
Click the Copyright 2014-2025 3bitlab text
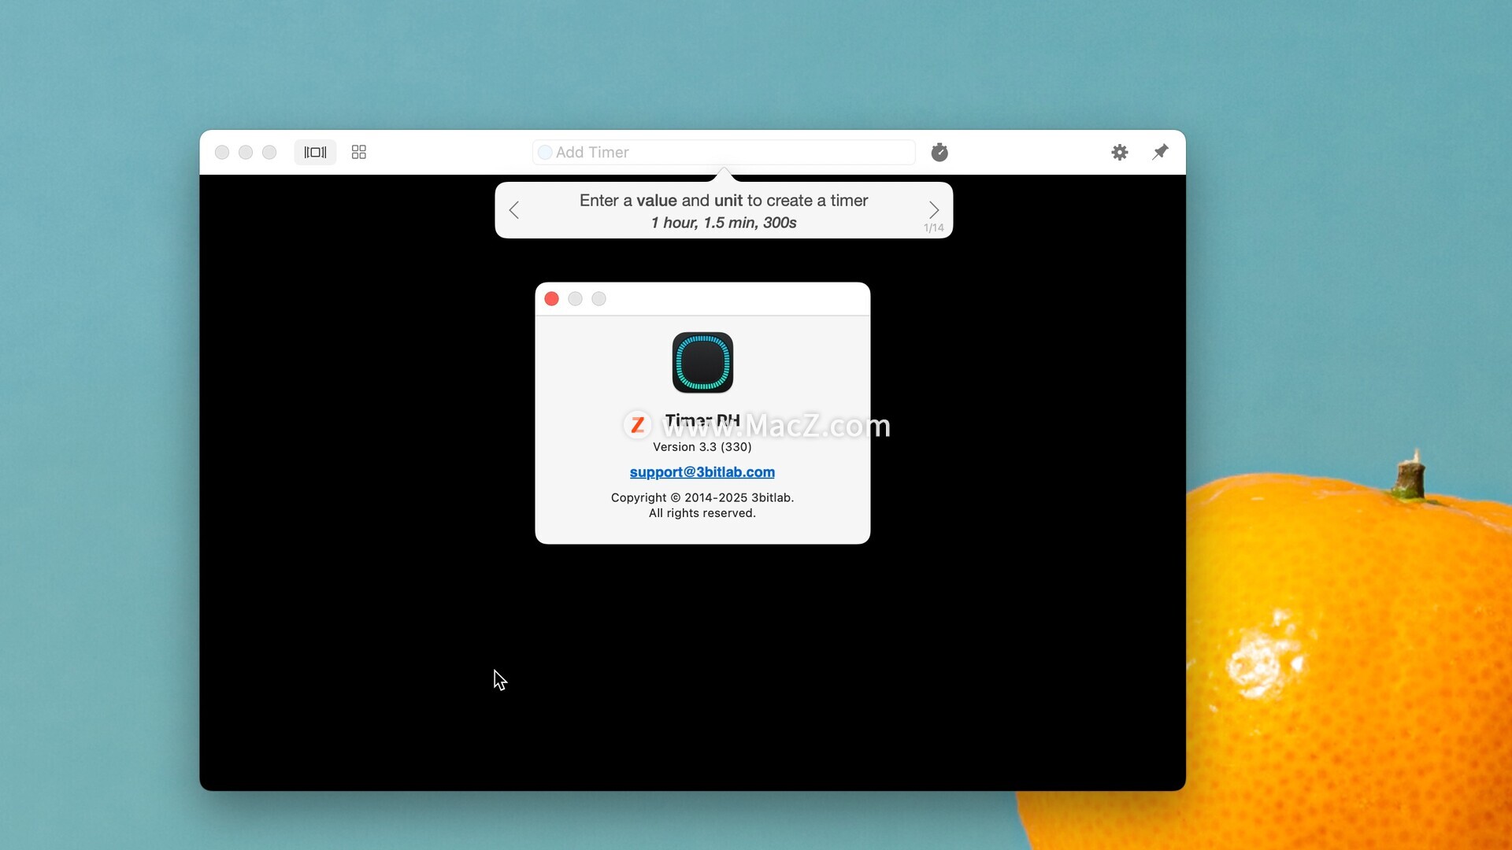tap(702, 497)
